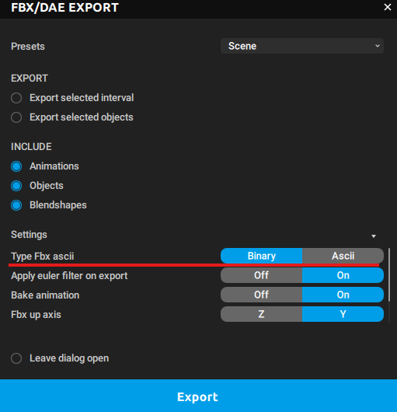This screenshot has width=397, height=412.
Task: Enable Export selected interval option
Action: [x=16, y=98]
